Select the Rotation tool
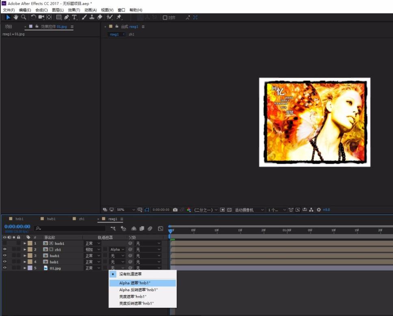The height and width of the screenshot is (316, 393). pyautogui.click(x=33, y=17)
